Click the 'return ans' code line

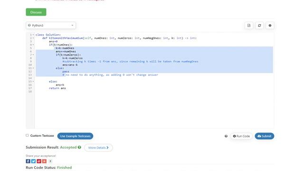tap(57, 88)
